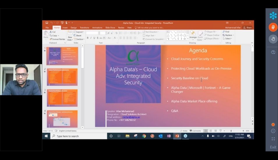Select slide 2 thumbnail
Image resolution: width=278 pixels, height=160 pixels.
pyautogui.click(x=62, y=77)
